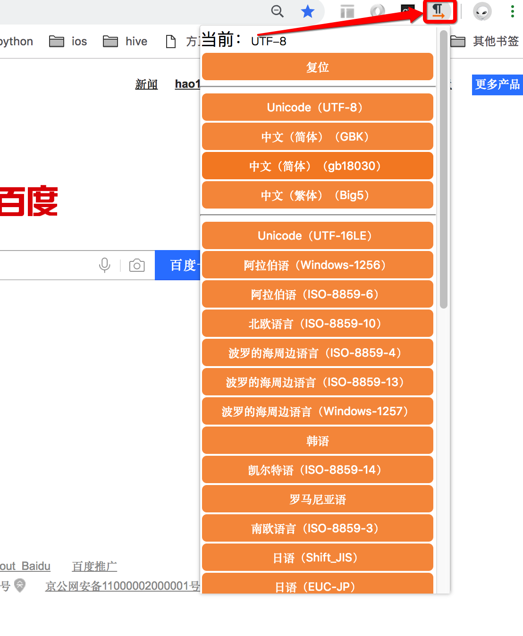Select 罗马尼亚语 encoding option
Screen dimensions: 523x636
click(x=318, y=499)
